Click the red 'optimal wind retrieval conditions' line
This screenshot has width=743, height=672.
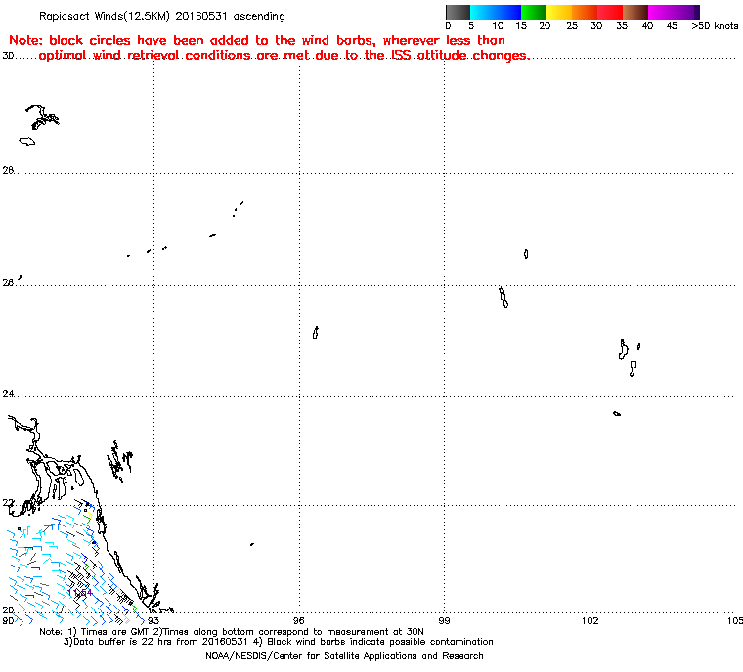(284, 56)
